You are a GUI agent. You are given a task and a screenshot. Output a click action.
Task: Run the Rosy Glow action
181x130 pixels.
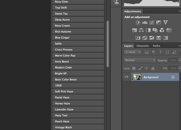tap(78, 2)
